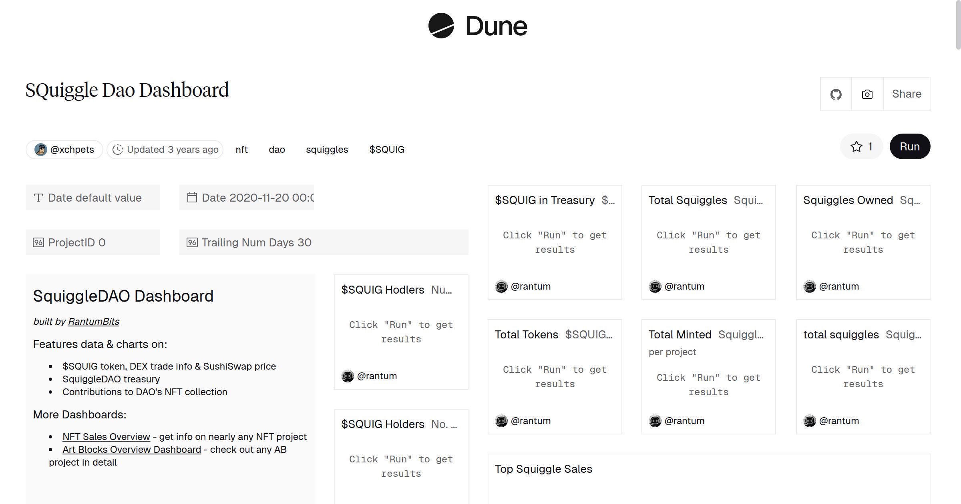Click the @xchpets profile avatar
This screenshot has height=504, width=961.
pos(41,149)
